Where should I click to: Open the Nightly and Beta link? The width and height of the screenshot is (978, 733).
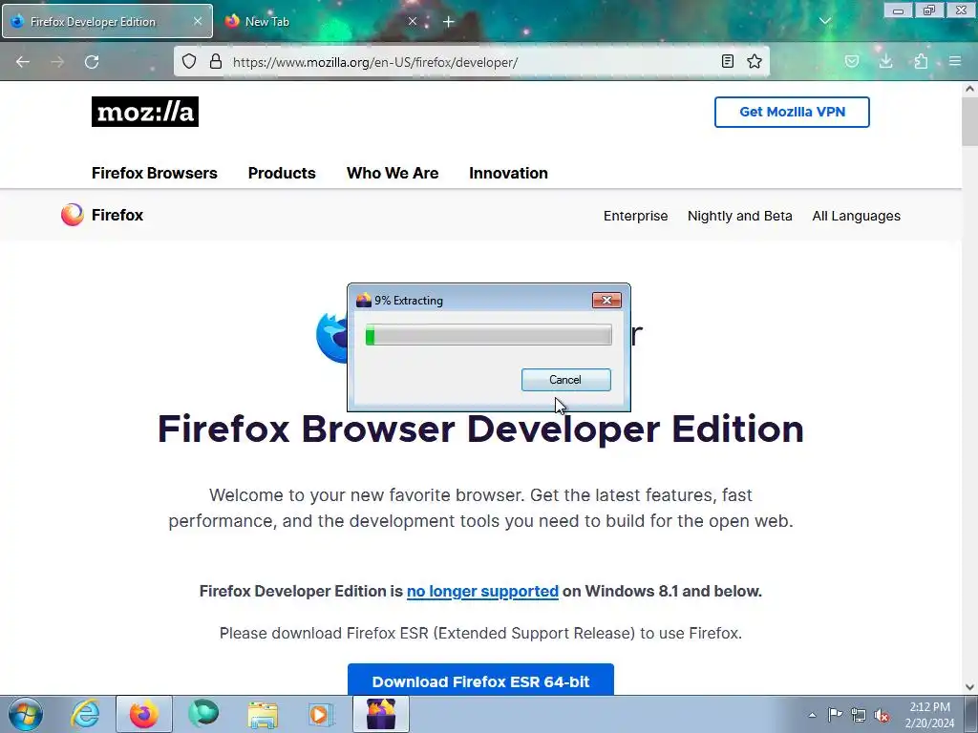[x=740, y=216]
